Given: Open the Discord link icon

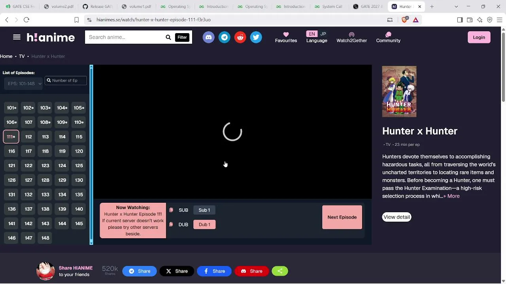Looking at the screenshot, I should pos(208,37).
